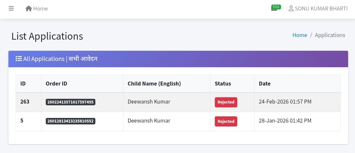Click the Status column header
The height and width of the screenshot is (153, 355).
pos(223,84)
